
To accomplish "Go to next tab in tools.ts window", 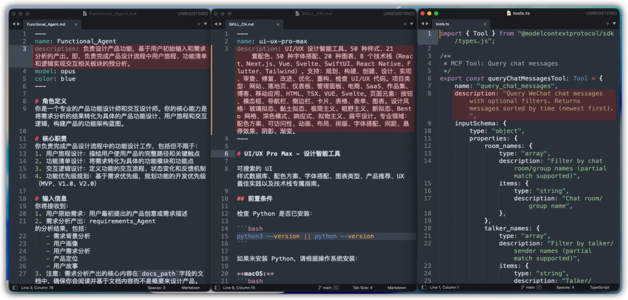I will point(428,24).
